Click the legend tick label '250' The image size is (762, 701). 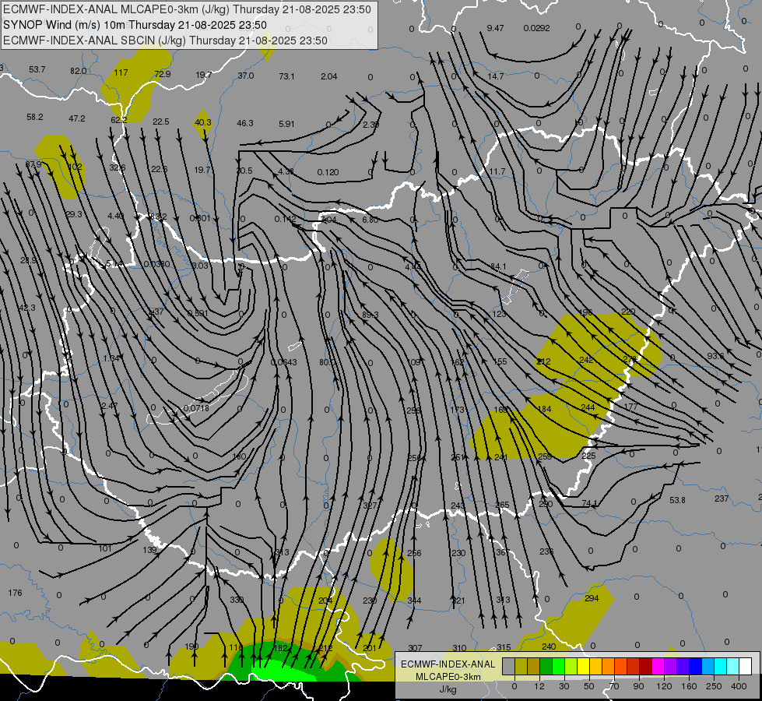coord(714,686)
